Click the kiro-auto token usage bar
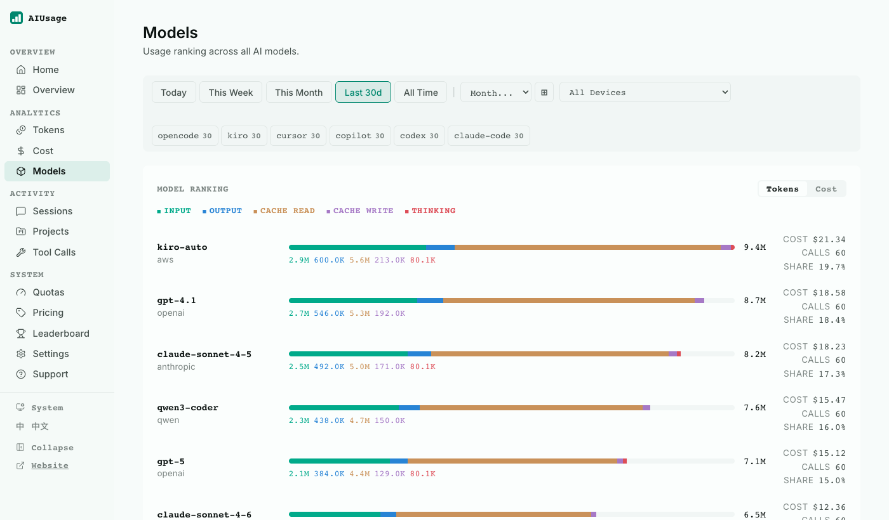 (x=512, y=247)
